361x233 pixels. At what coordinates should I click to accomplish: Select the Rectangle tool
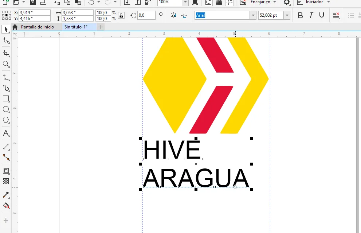tap(6, 99)
